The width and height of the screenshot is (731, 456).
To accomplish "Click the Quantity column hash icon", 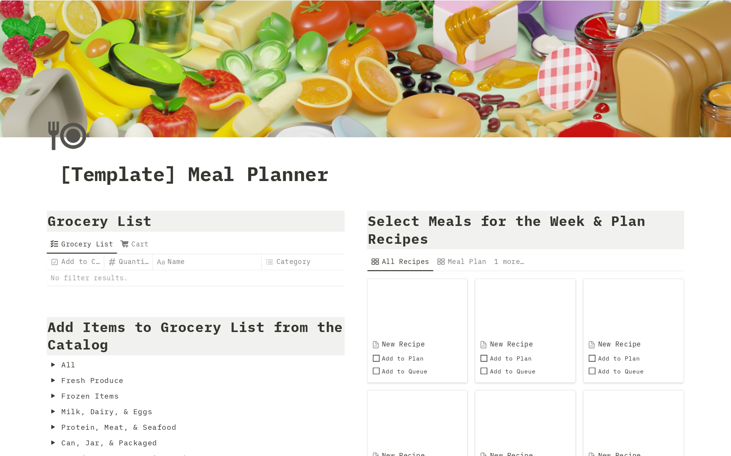I will click(x=112, y=262).
